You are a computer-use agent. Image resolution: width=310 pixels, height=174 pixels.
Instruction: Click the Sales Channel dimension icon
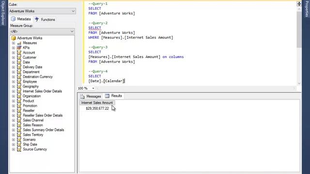tap(19, 120)
